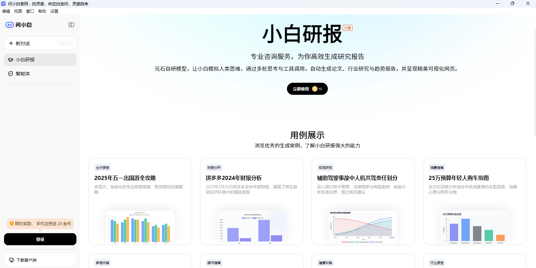Open the 帮助 menu
The image size is (536, 268).
coord(42,11)
